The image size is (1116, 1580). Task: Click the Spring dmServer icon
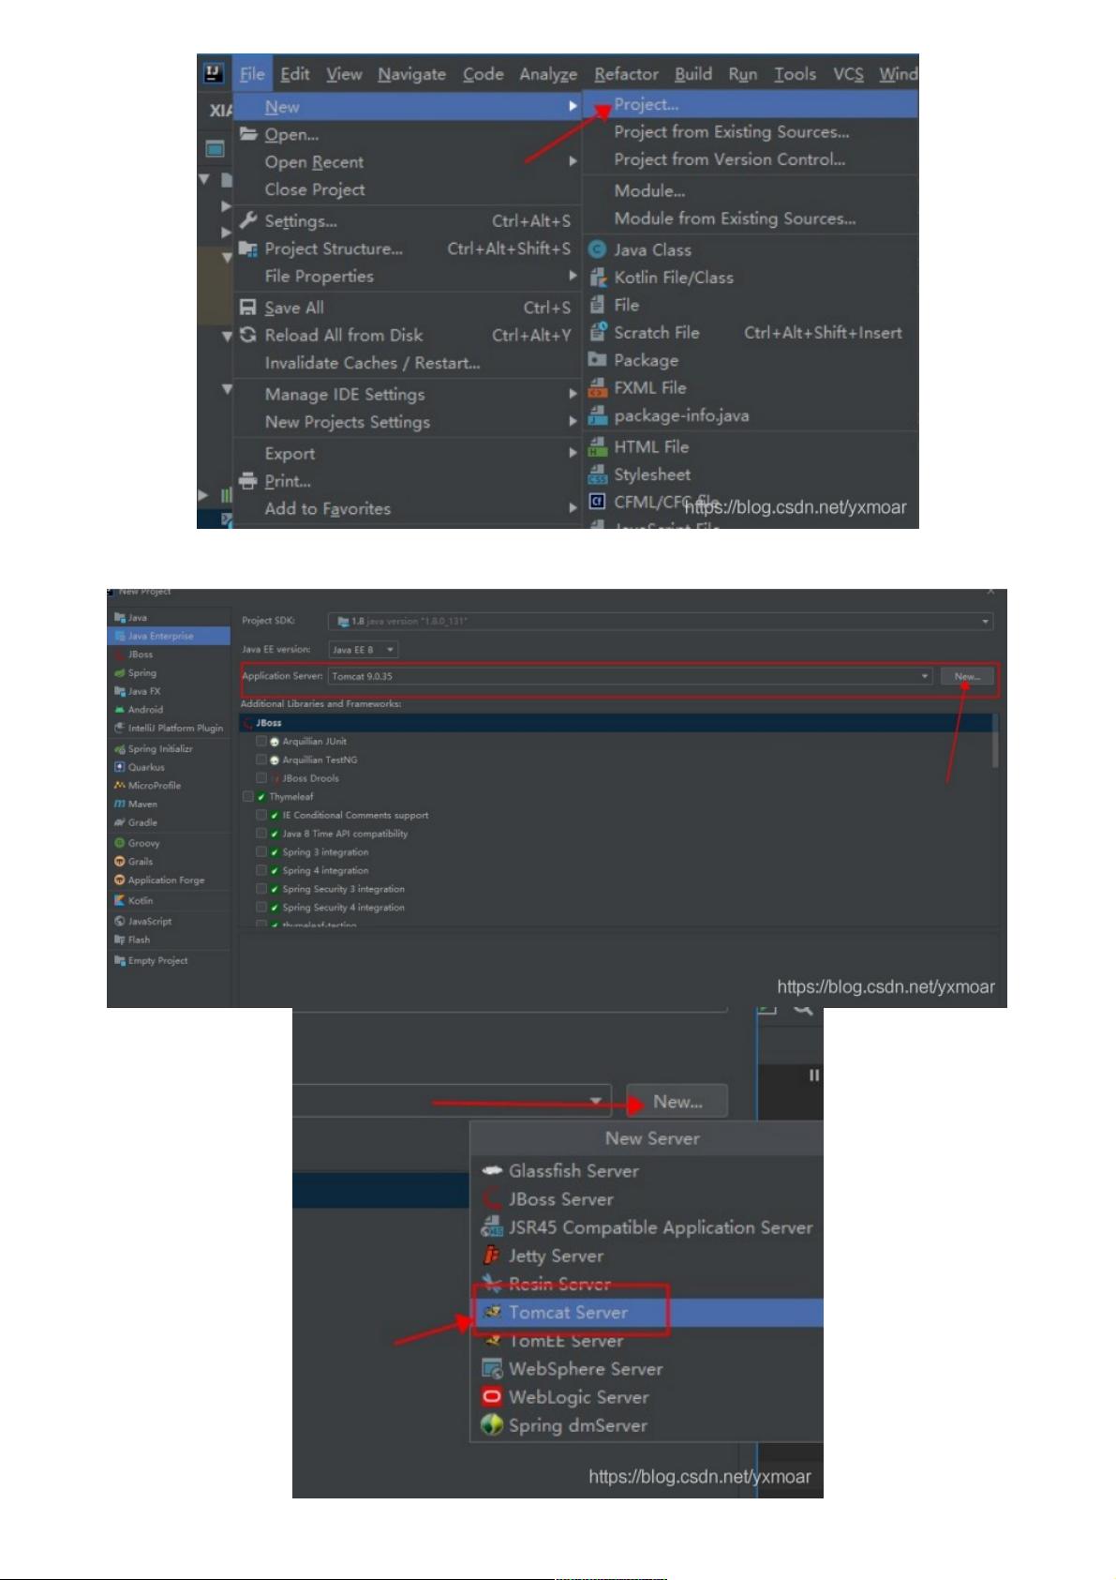click(x=492, y=1425)
